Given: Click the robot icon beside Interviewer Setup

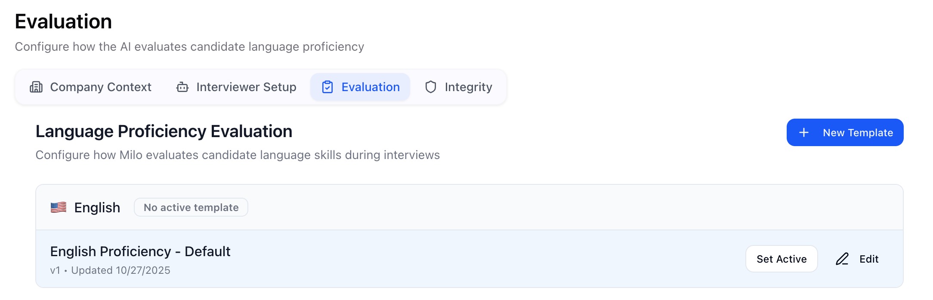Looking at the screenshot, I should point(182,87).
